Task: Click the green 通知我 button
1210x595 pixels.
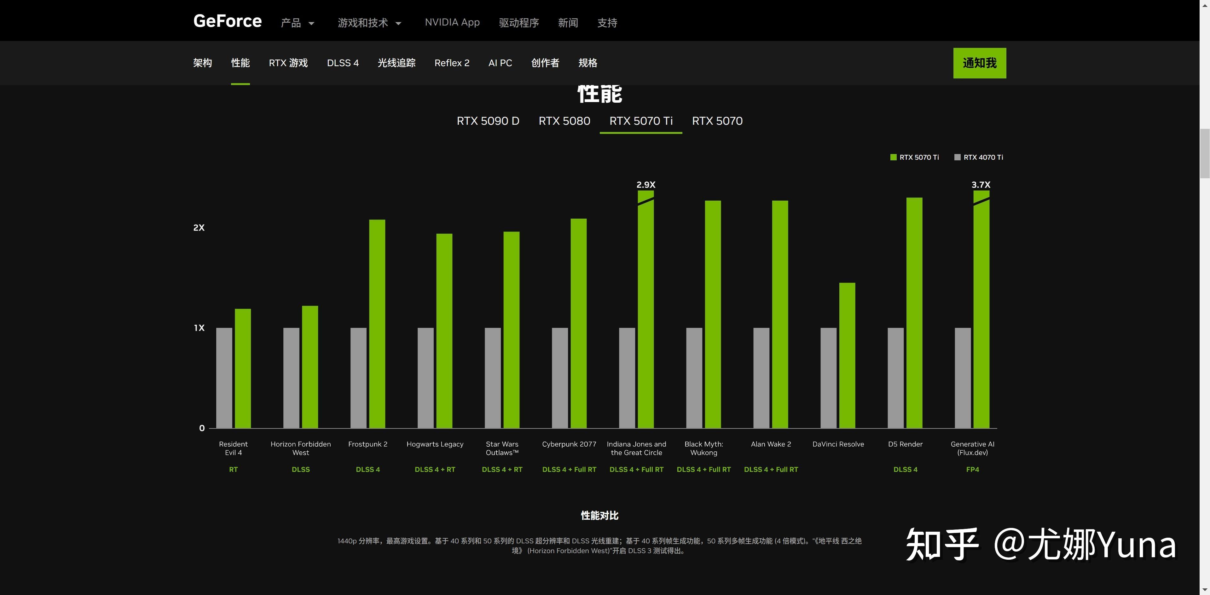Action: 979,63
